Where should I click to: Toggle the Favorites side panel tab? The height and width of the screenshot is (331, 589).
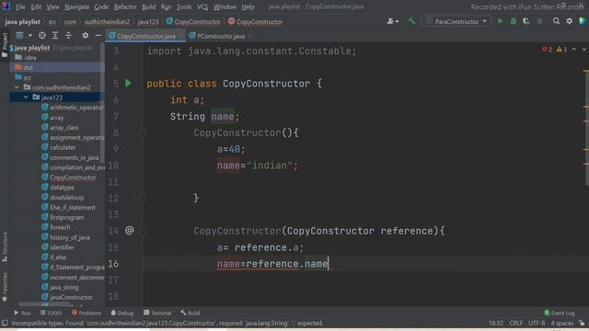click(x=5, y=287)
